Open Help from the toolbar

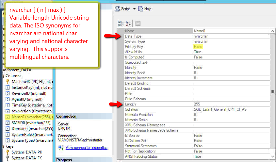pyautogui.click(x=145, y=9)
